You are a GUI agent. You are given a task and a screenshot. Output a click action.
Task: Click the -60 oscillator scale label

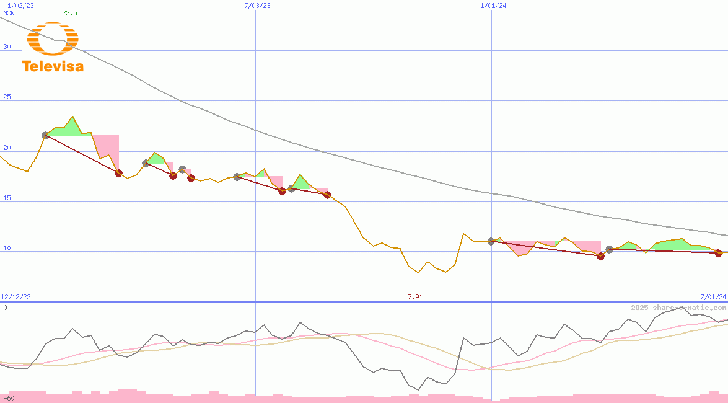tap(9, 398)
